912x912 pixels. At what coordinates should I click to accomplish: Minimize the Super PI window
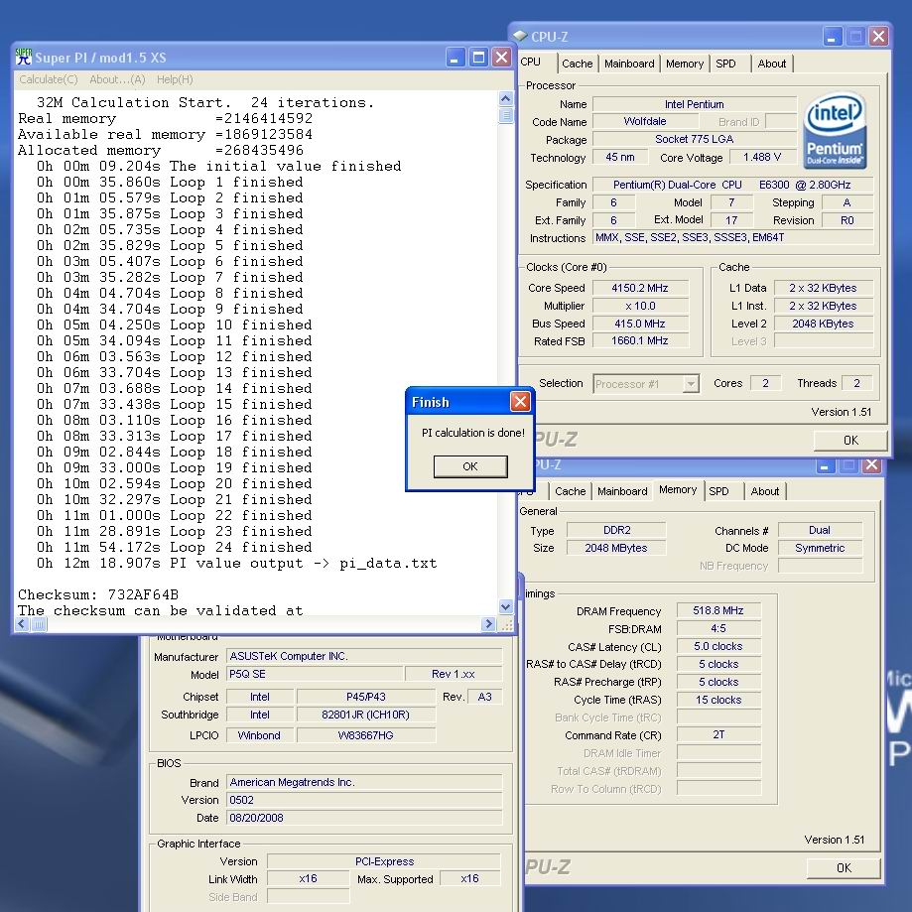point(456,57)
